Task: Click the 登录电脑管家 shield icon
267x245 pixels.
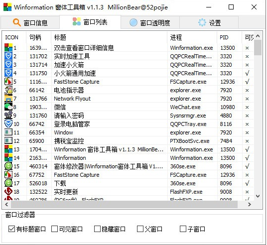Action: point(8,124)
